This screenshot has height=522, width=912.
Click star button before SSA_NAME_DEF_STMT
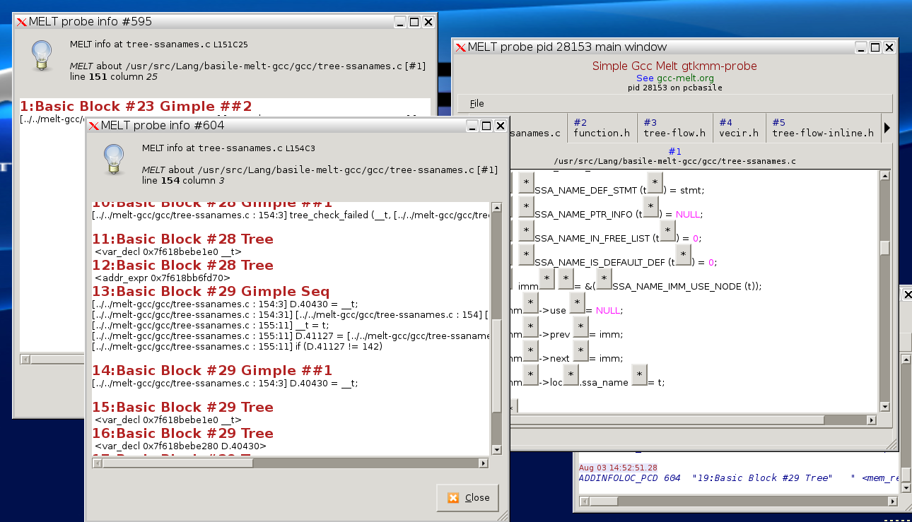(525, 184)
